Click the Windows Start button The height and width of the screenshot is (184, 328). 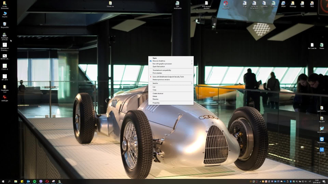(3, 181)
